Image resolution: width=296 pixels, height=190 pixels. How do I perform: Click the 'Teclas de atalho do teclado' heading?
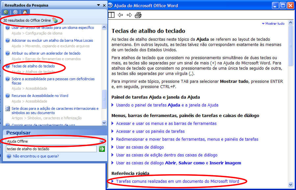coord(148,31)
